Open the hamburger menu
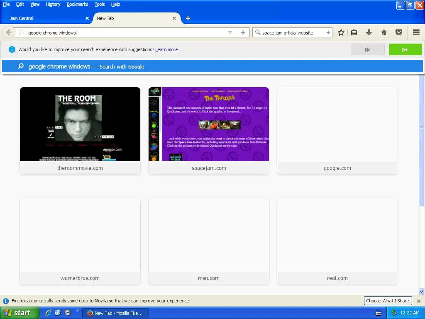This screenshot has height=319, width=425. [x=416, y=32]
